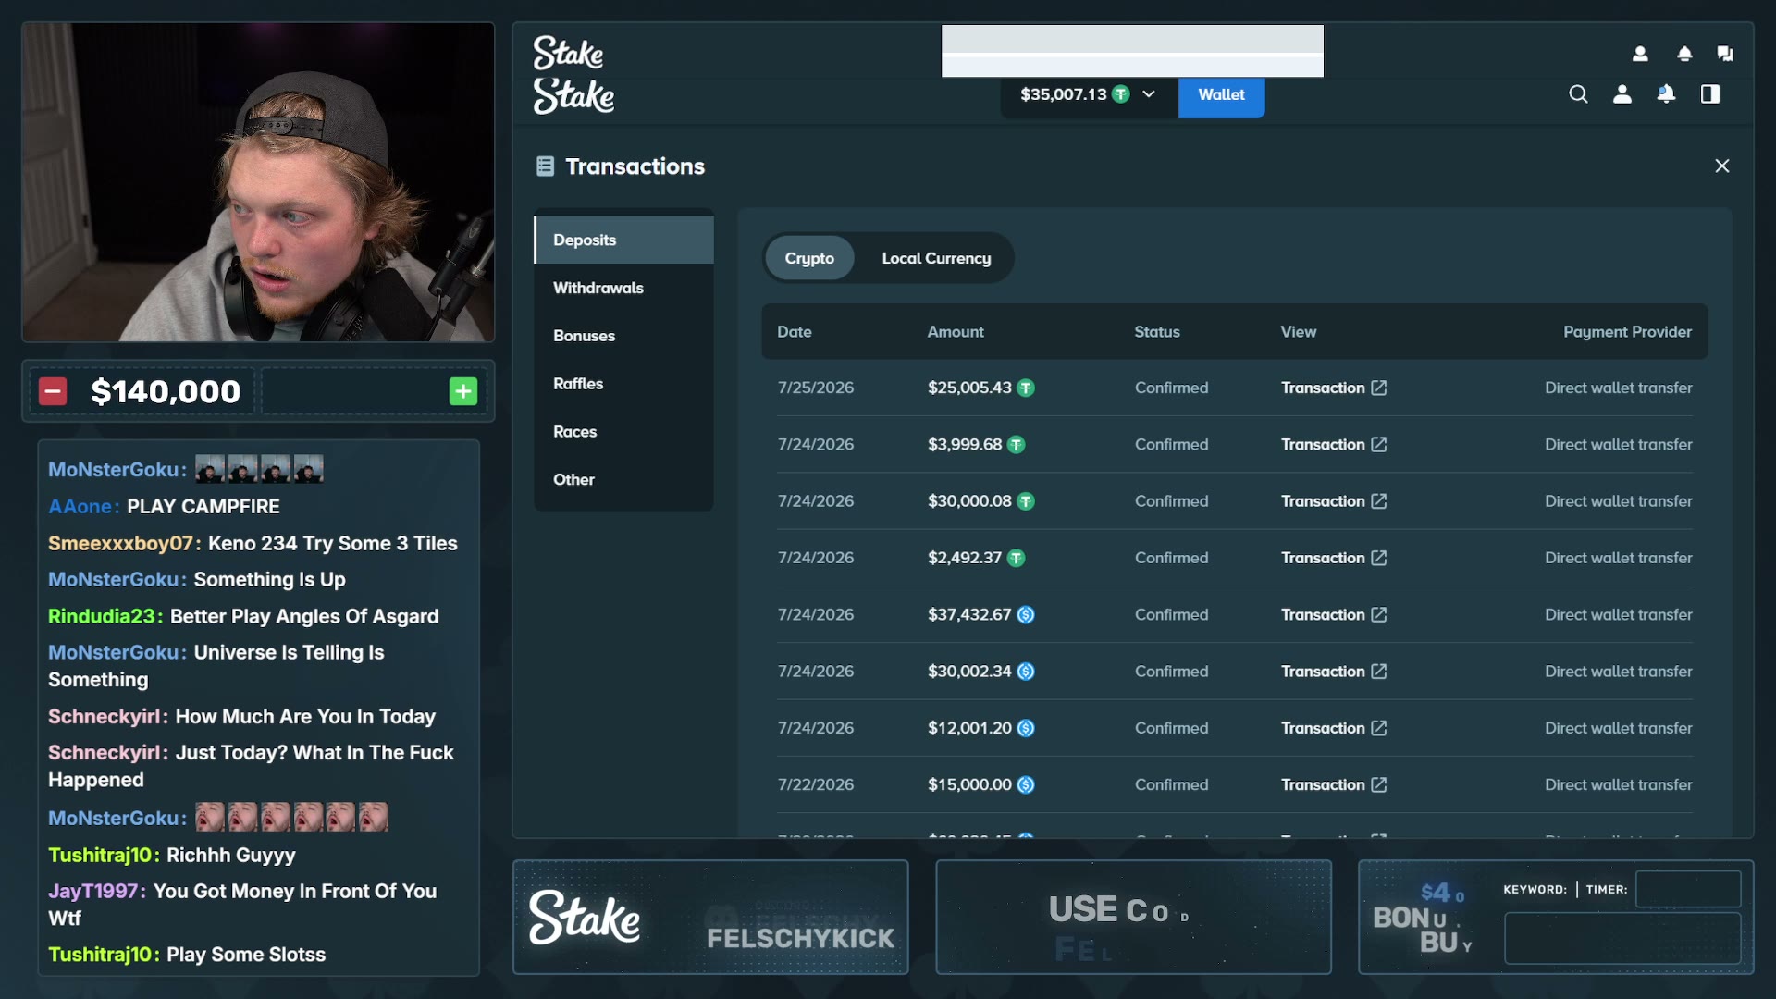The image size is (1776, 999).
Task: View the Races tab
Action: click(623, 432)
